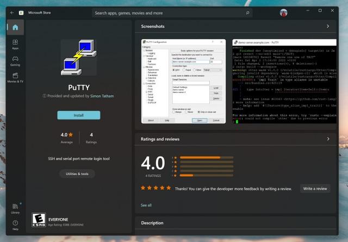The width and height of the screenshot is (348, 242).
Task: Click the three-star rating bar
Action: pos(207,166)
